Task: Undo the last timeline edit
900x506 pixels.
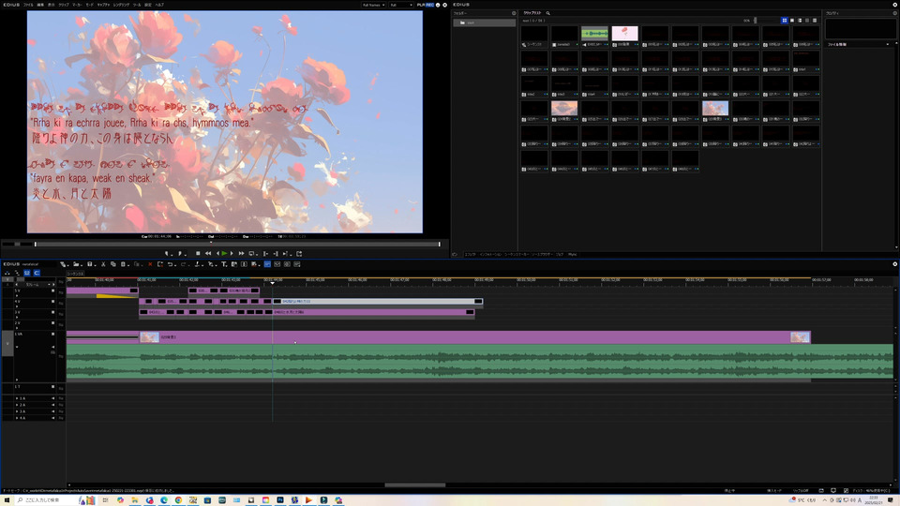Action: click(171, 264)
